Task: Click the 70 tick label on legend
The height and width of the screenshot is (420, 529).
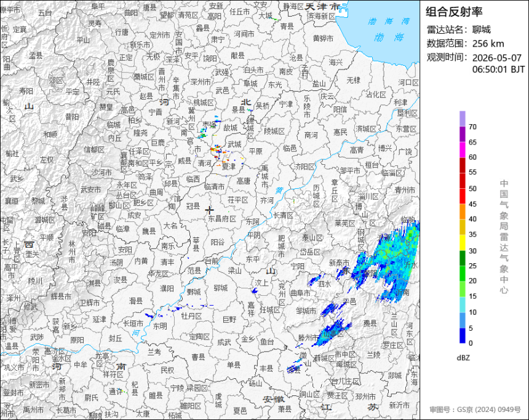Action: pos(472,127)
